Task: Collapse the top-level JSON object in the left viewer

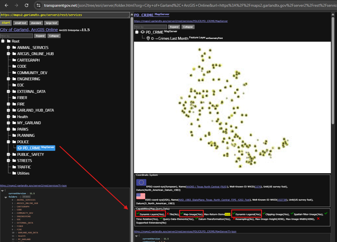Action: pyautogui.click(x=3, y=190)
